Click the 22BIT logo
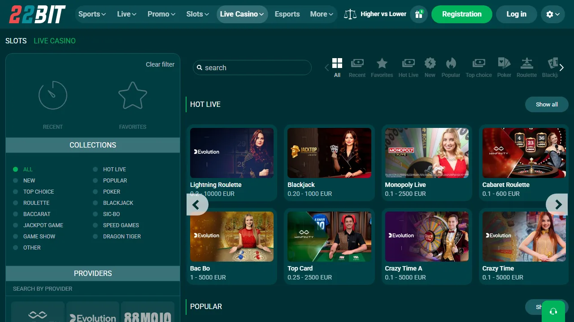The width and height of the screenshot is (574, 322). pyautogui.click(x=38, y=14)
